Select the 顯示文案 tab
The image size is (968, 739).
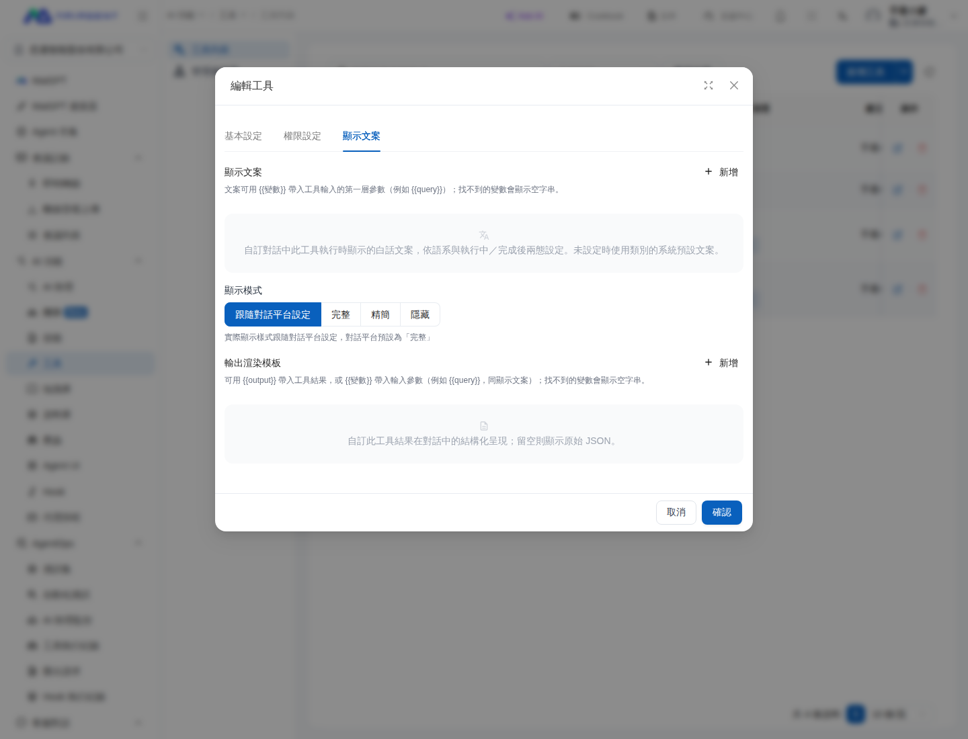click(361, 136)
